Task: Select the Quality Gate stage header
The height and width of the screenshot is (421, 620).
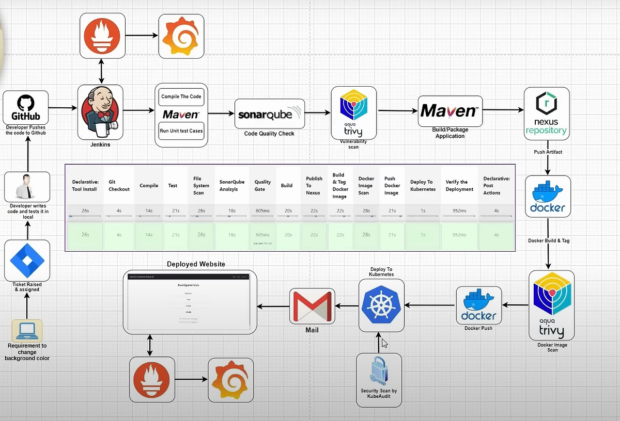Action: pos(262,185)
